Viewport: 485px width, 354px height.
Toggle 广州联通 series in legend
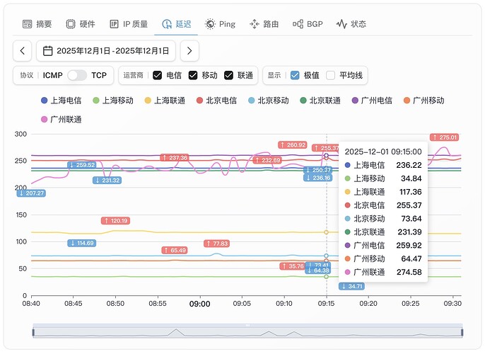pyautogui.click(x=62, y=119)
